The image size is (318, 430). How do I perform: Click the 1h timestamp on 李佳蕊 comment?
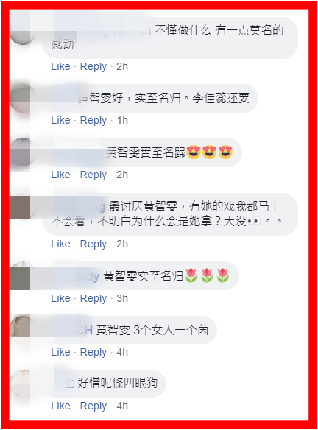[x=122, y=120]
